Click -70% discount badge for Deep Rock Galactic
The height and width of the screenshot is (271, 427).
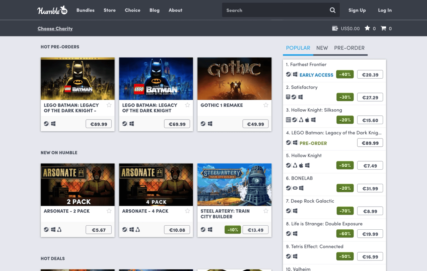pyautogui.click(x=345, y=211)
